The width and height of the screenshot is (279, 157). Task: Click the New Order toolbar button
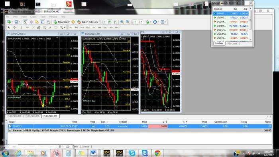click(61, 22)
